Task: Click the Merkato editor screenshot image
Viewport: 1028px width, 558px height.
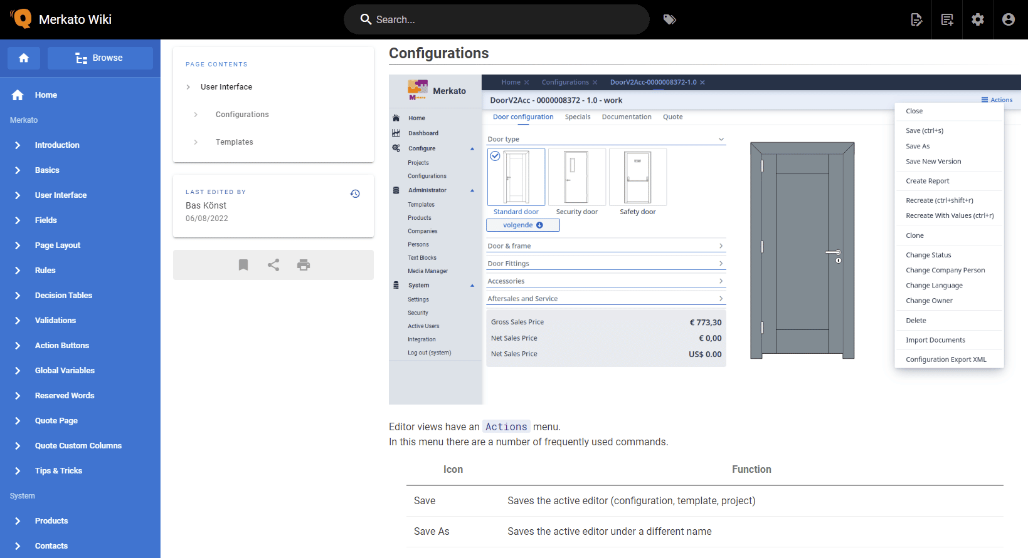Action: [705, 239]
